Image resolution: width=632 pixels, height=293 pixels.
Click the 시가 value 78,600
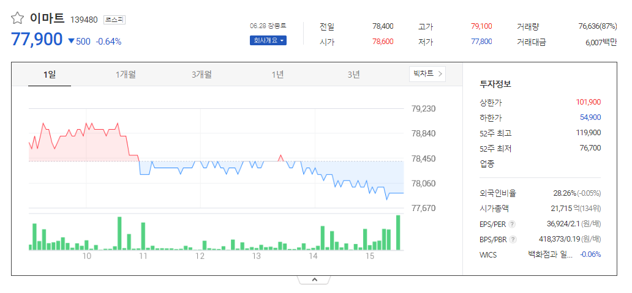coord(383,42)
